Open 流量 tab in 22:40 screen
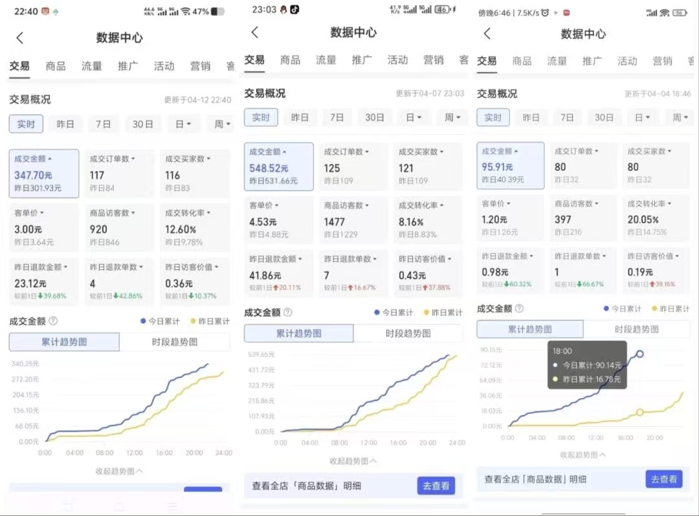The height and width of the screenshot is (516, 699). tap(92, 67)
